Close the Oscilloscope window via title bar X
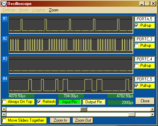This screenshot has width=158, height=126. pyautogui.click(x=153, y=4)
